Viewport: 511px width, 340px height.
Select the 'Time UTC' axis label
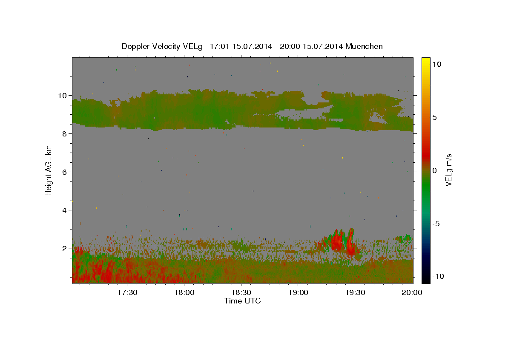[x=242, y=301]
